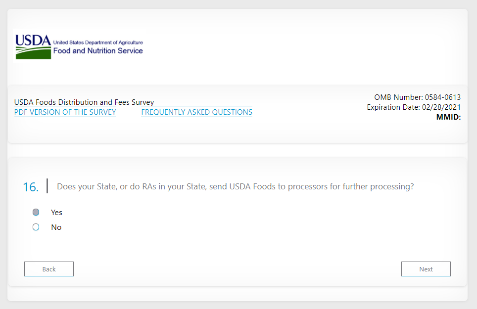This screenshot has width=477, height=309.
Task: Click the Expiration Date 02/28/2021 text
Action: click(x=414, y=107)
